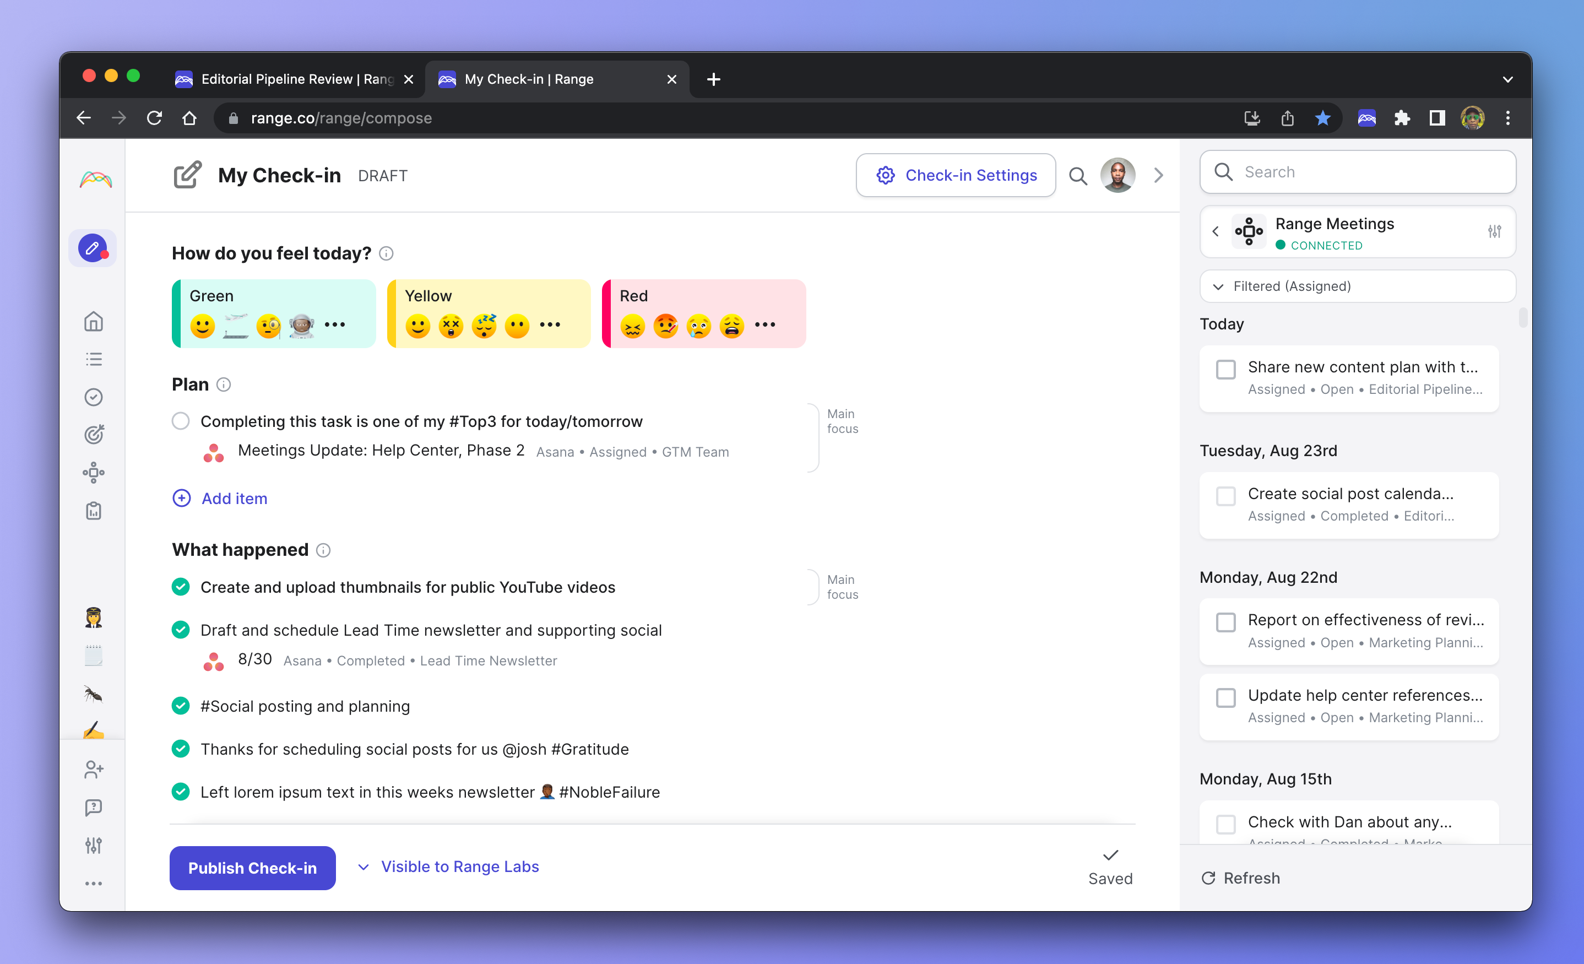Open the Visible to Range Labs dropdown
1584x964 pixels.
448,867
